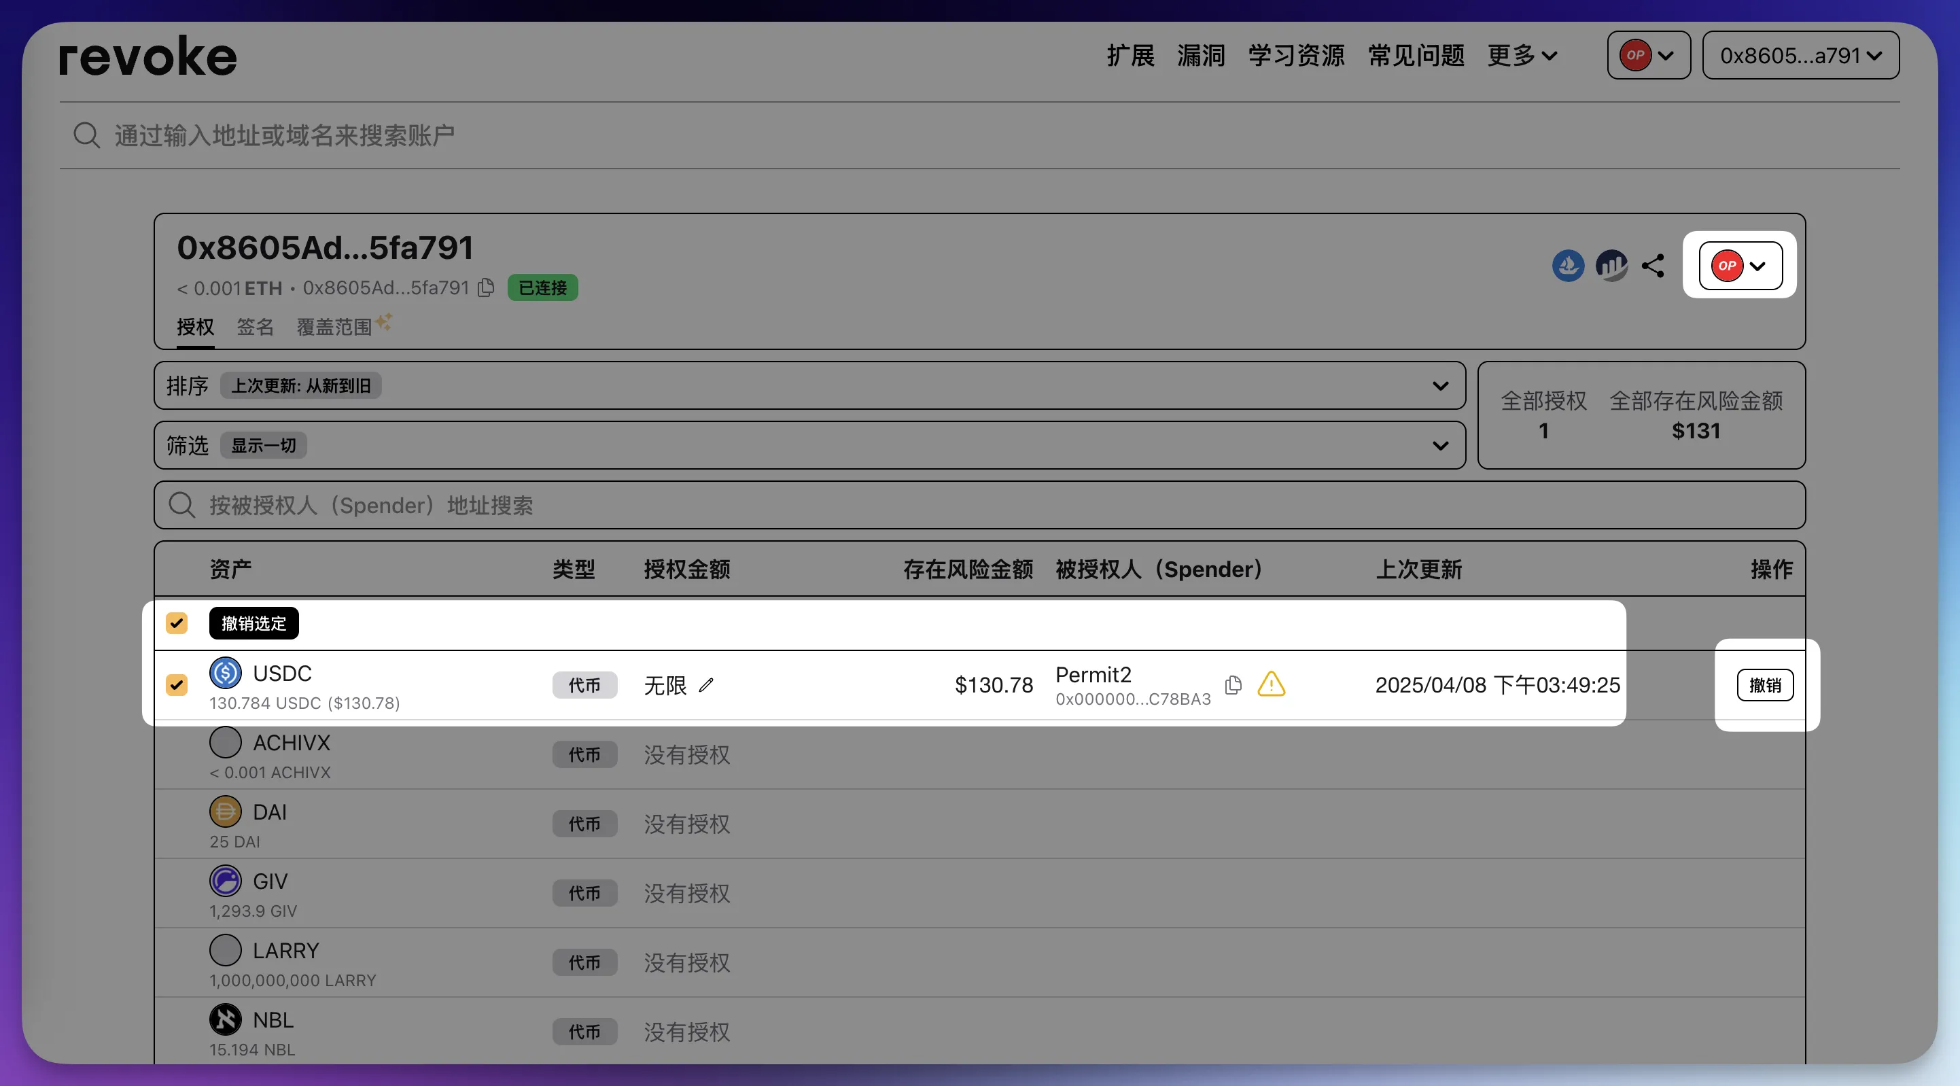Click the 撤销 button for USDC
The height and width of the screenshot is (1086, 1960).
click(x=1764, y=685)
